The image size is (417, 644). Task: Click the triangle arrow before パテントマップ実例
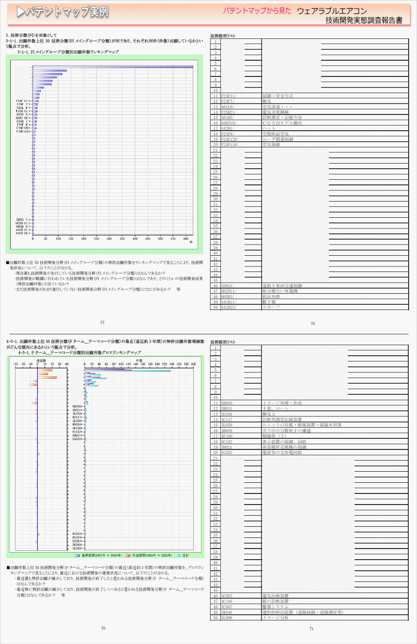pos(20,12)
